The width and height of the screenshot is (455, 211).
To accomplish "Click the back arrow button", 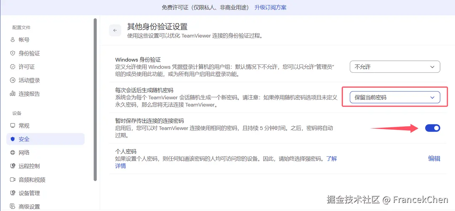I will 115,30.
